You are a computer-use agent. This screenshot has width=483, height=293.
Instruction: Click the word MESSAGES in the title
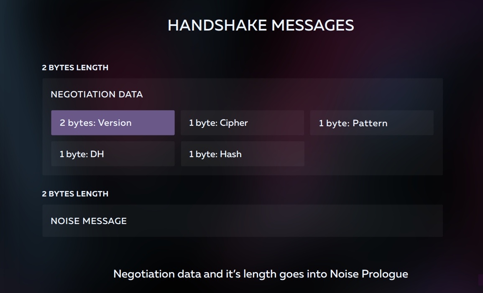click(x=313, y=25)
